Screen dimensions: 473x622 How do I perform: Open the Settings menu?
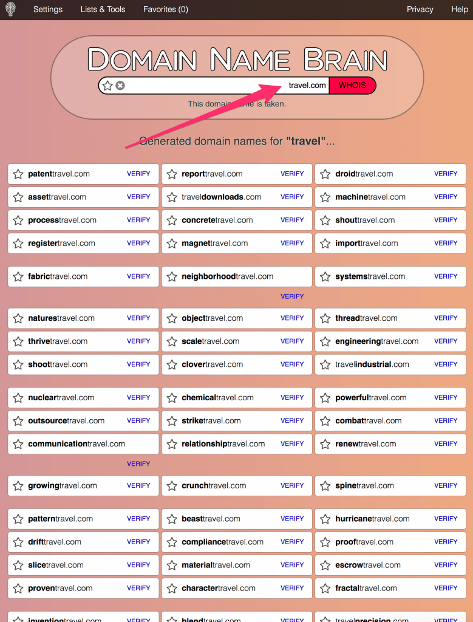[48, 9]
